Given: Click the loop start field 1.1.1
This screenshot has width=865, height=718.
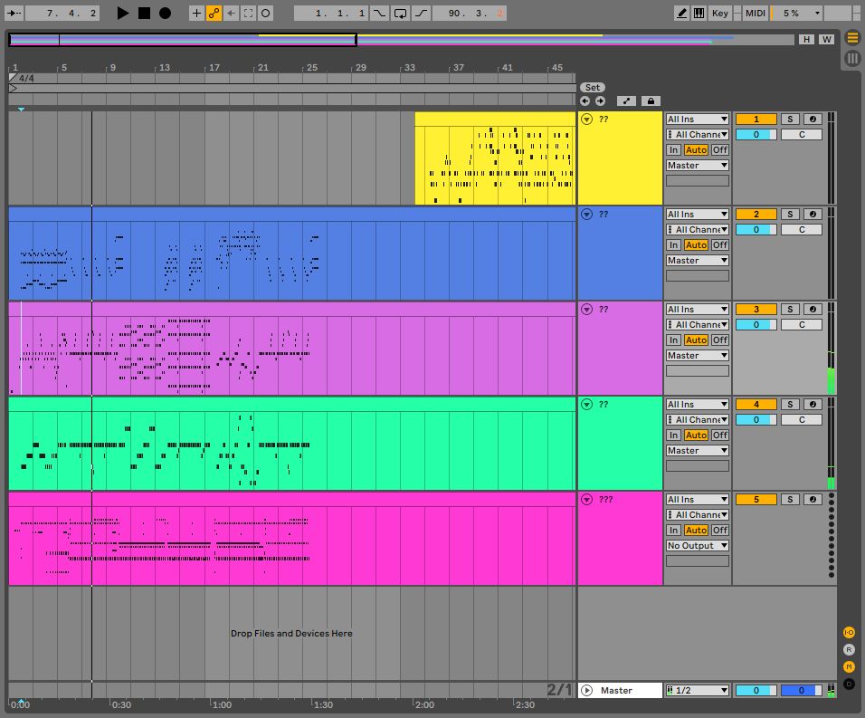Looking at the screenshot, I should click(331, 14).
